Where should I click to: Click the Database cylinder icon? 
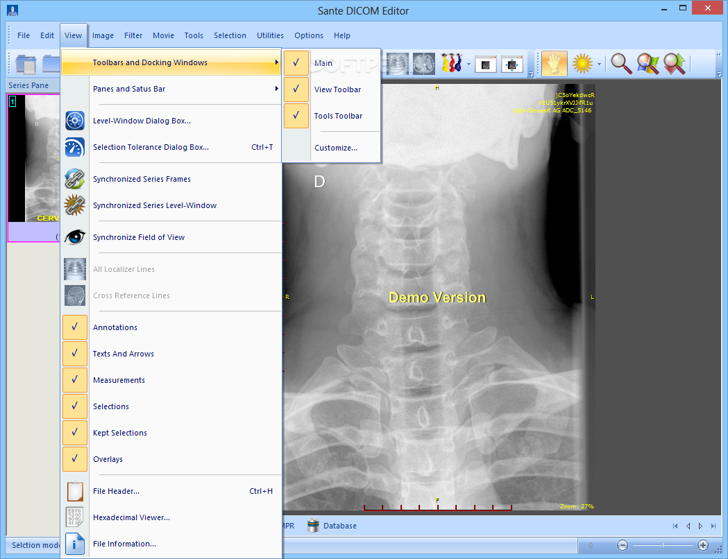click(314, 526)
